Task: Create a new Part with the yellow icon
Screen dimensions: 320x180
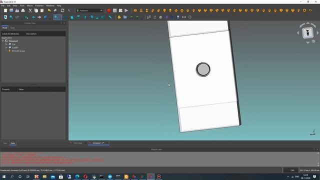Action: [119, 17]
